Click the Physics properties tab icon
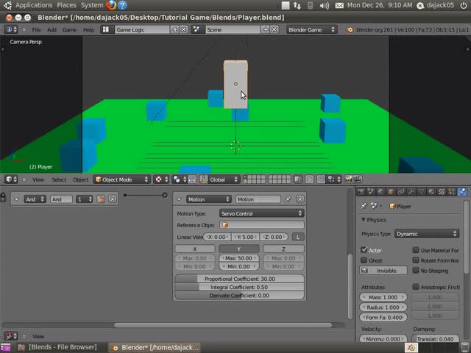Screen dimensions: 471x353 (462, 192)
